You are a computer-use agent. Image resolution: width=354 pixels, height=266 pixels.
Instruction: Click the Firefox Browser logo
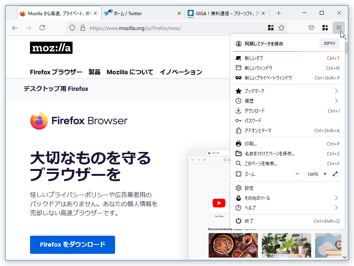(79, 121)
